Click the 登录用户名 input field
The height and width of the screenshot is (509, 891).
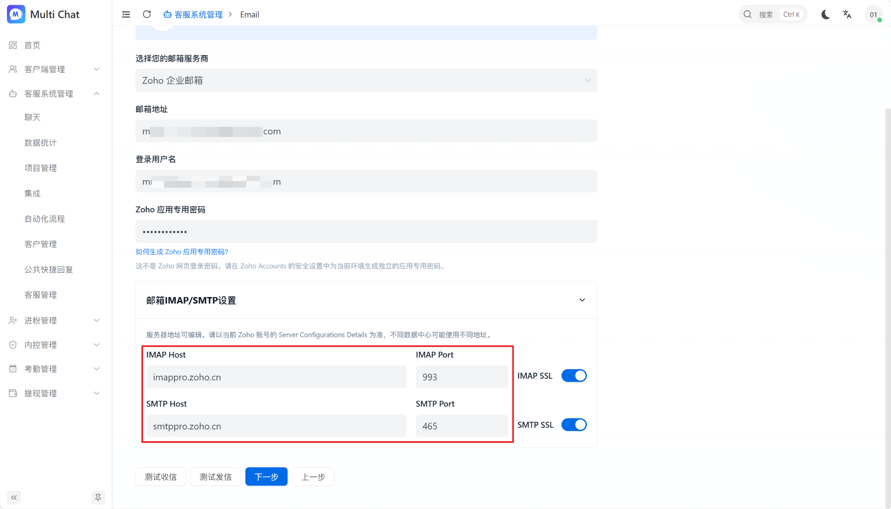pos(366,182)
